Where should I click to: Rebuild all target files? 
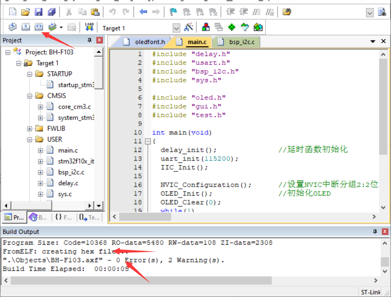pos(39,27)
